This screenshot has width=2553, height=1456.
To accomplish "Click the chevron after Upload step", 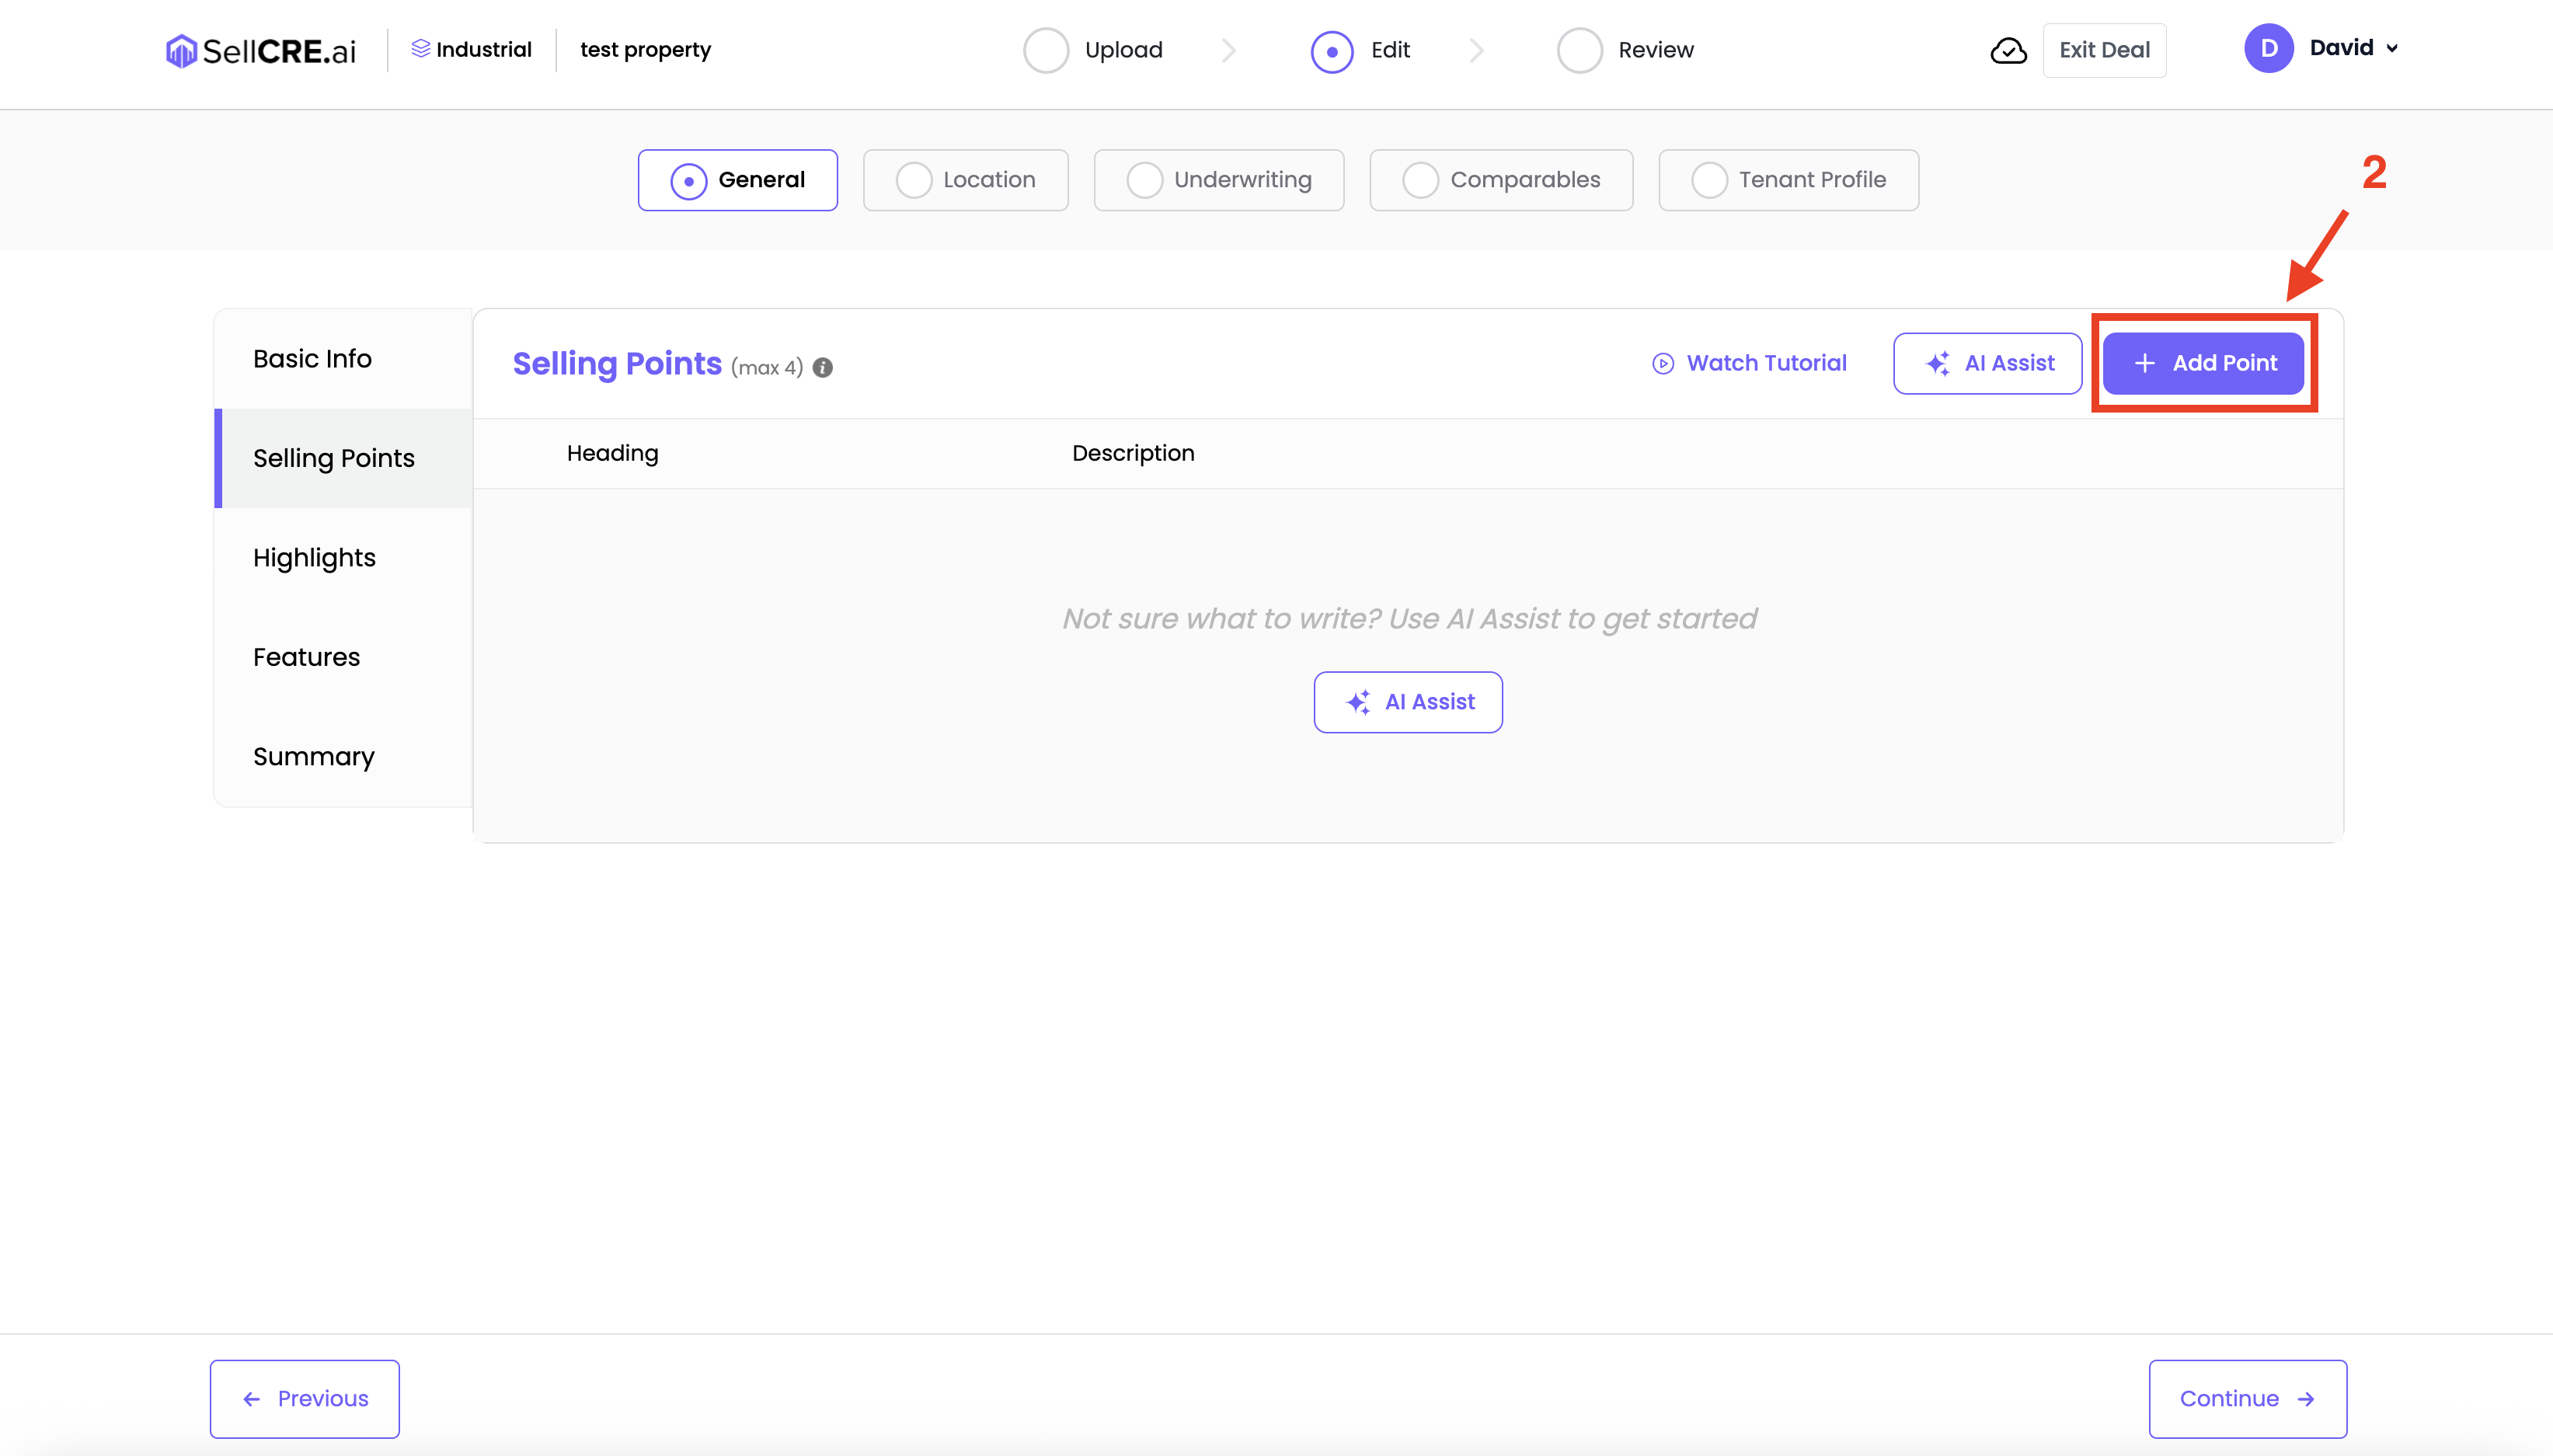I will 1229,51.
